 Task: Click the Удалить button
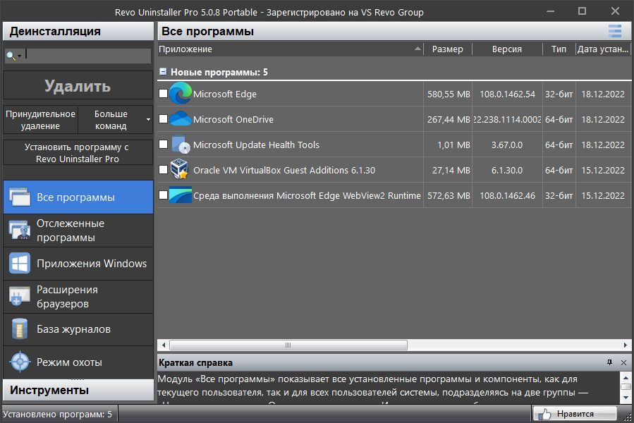[x=78, y=86]
